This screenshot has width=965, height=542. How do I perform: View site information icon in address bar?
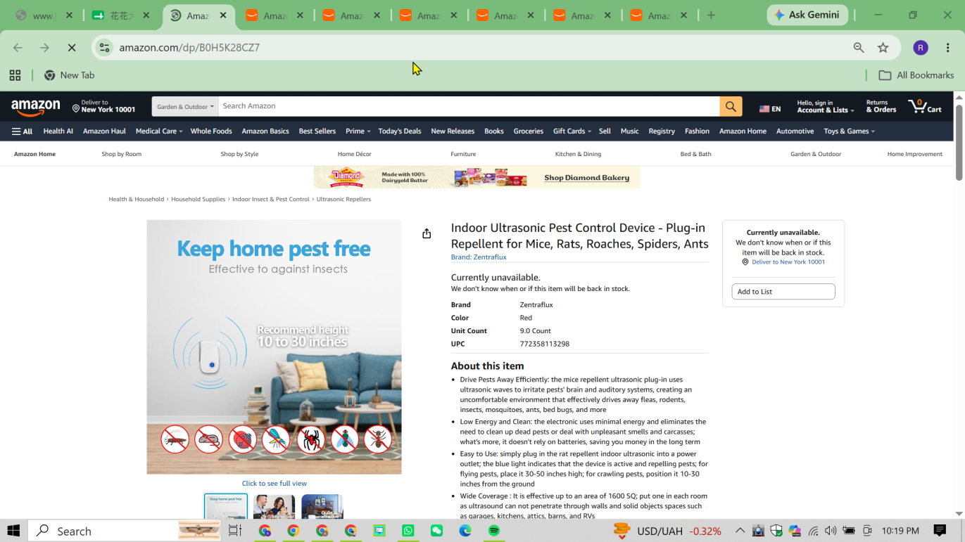pyautogui.click(x=104, y=48)
